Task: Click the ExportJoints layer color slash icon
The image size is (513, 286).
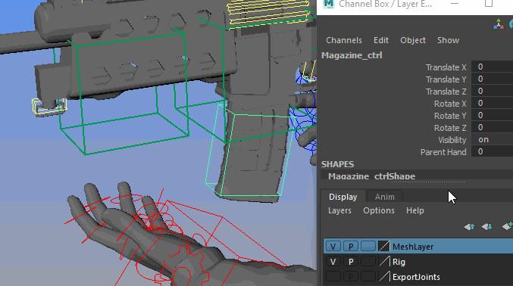Action: (x=384, y=276)
